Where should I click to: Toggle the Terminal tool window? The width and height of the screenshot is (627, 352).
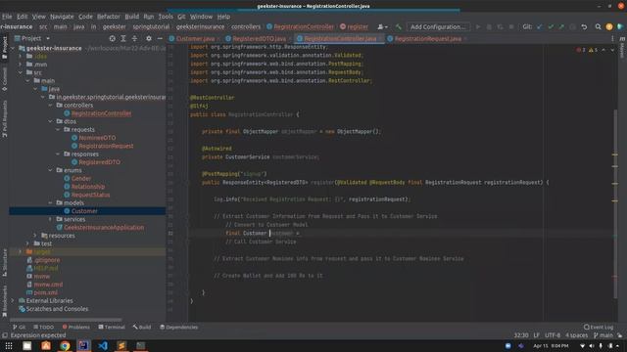(x=112, y=327)
